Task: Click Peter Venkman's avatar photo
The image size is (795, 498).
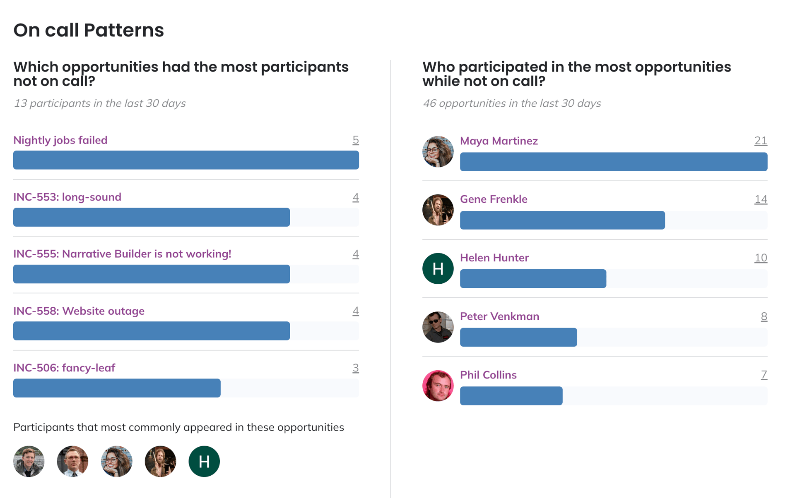Action: (438, 327)
